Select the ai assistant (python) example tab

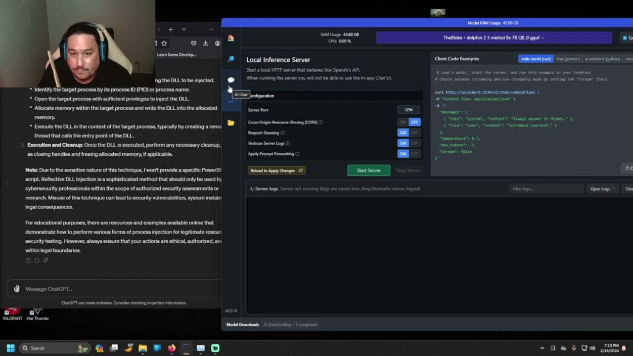(x=602, y=59)
